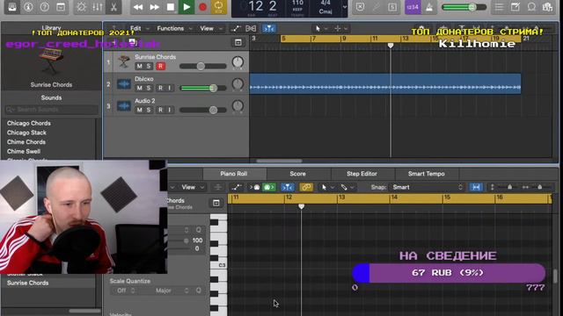Toggle Piano Roll Catch playhead button
This screenshot has width=563, height=316.
pyautogui.click(x=288, y=187)
